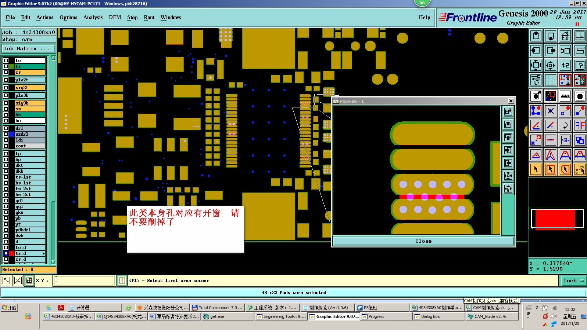Select the pln3b layer name
The image size is (587, 330).
30,95
